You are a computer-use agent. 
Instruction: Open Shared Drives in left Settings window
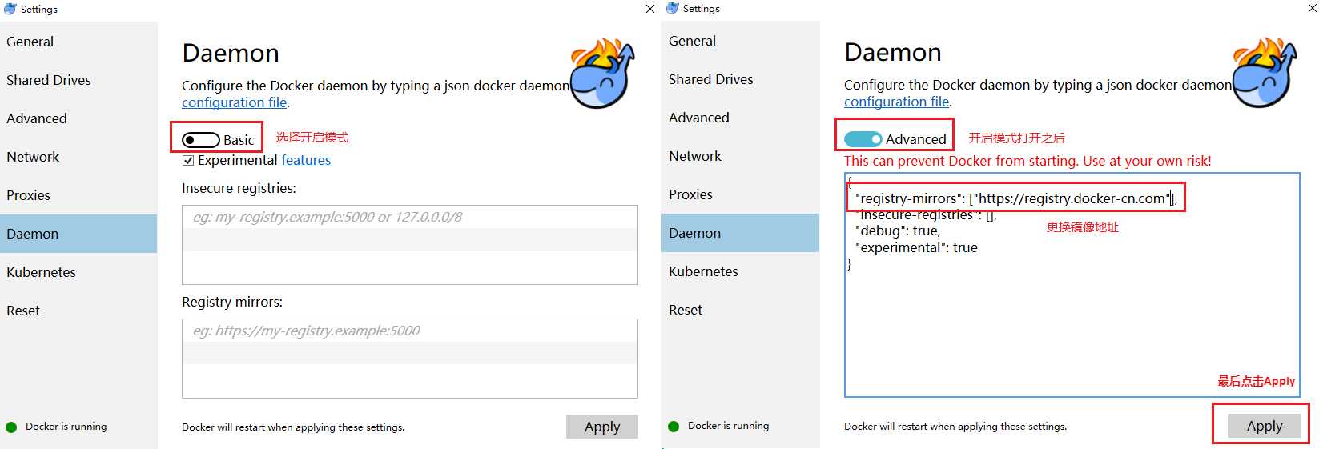pyautogui.click(x=78, y=80)
